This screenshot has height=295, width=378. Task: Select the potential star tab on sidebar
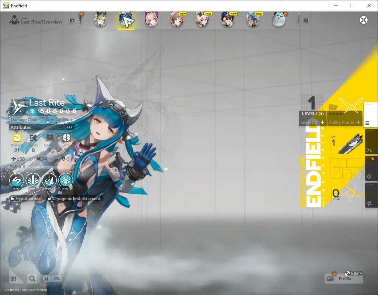[371, 195]
